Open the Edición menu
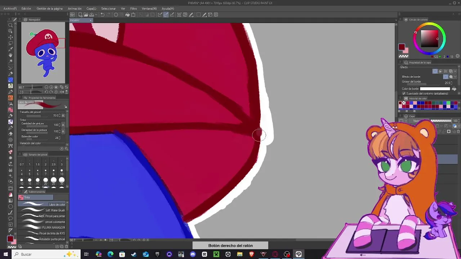The image size is (461, 259). [x=26, y=9]
